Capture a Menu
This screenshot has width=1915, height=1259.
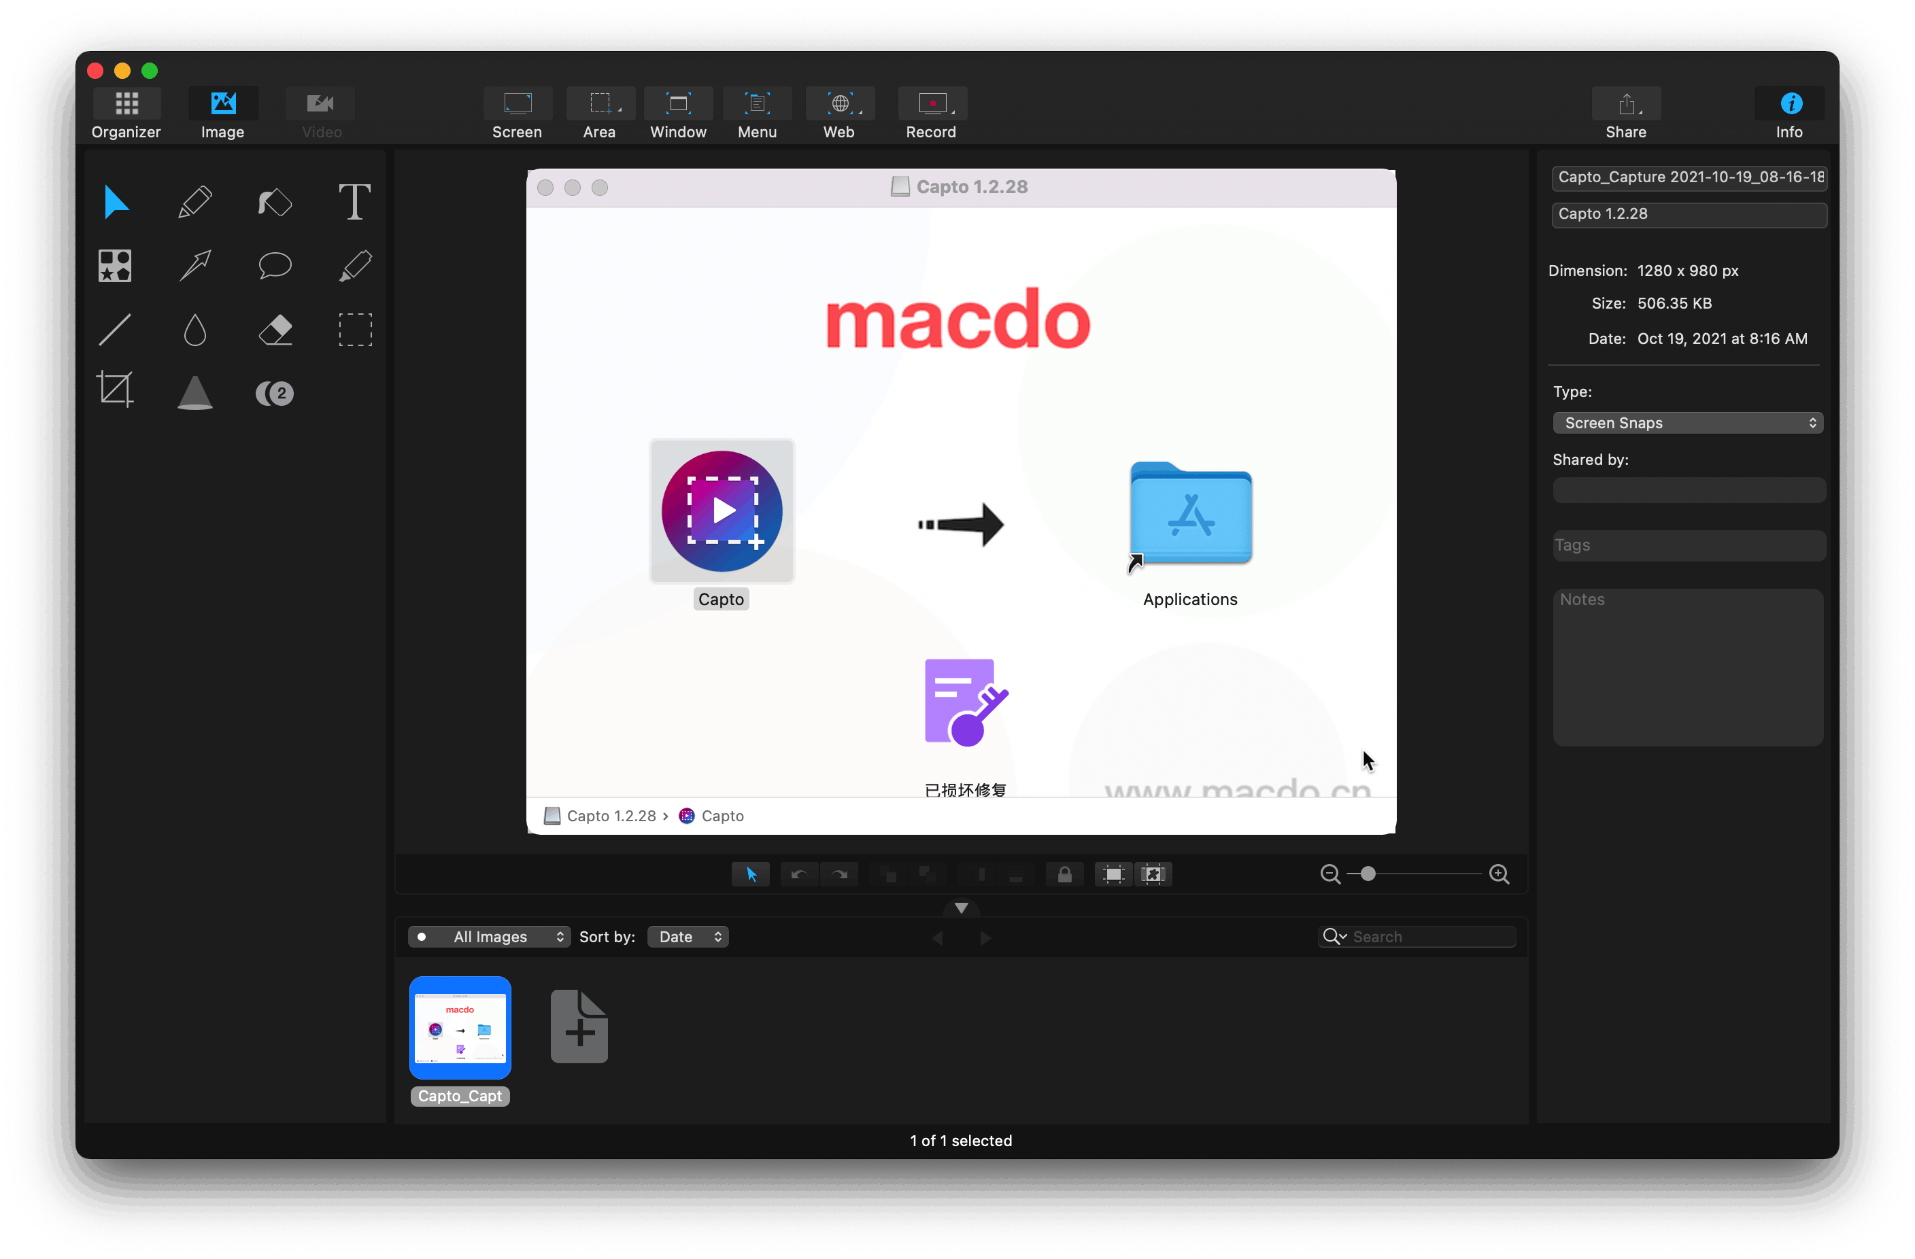pyautogui.click(x=757, y=114)
